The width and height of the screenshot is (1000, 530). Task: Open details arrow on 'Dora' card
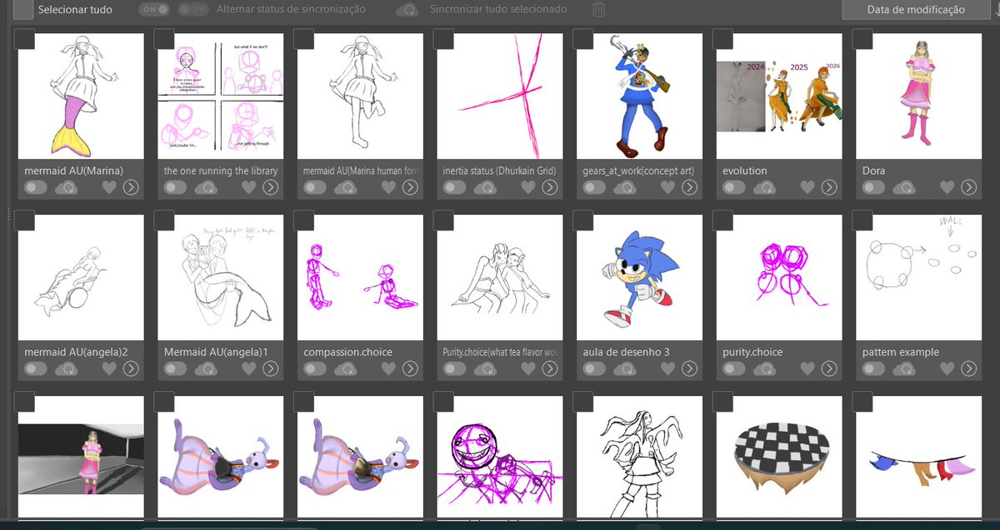click(968, 188)
